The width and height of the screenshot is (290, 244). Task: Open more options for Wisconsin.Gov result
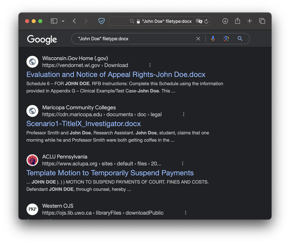pos(150,65)
